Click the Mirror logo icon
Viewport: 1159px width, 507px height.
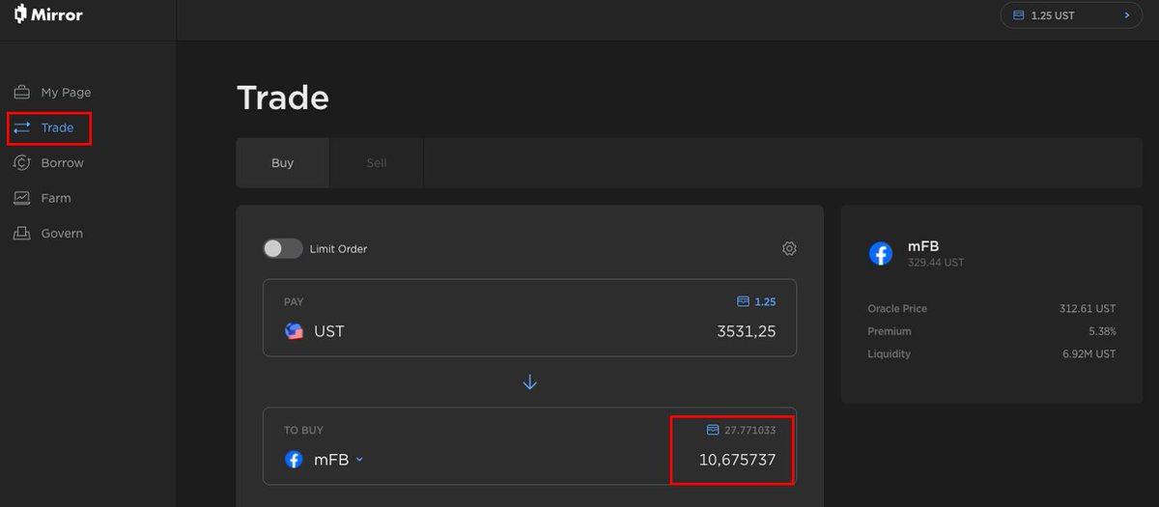click(x=20, y=14)
